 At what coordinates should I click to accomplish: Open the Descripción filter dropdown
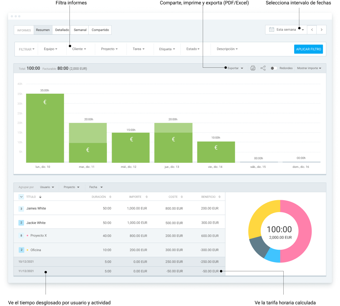[x=227, y=49]
